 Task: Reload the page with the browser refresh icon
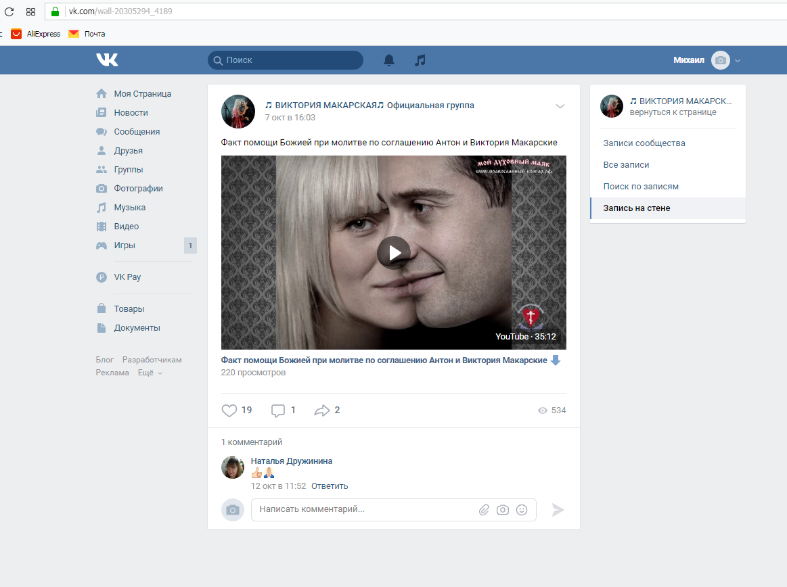[x=9, y=11]
